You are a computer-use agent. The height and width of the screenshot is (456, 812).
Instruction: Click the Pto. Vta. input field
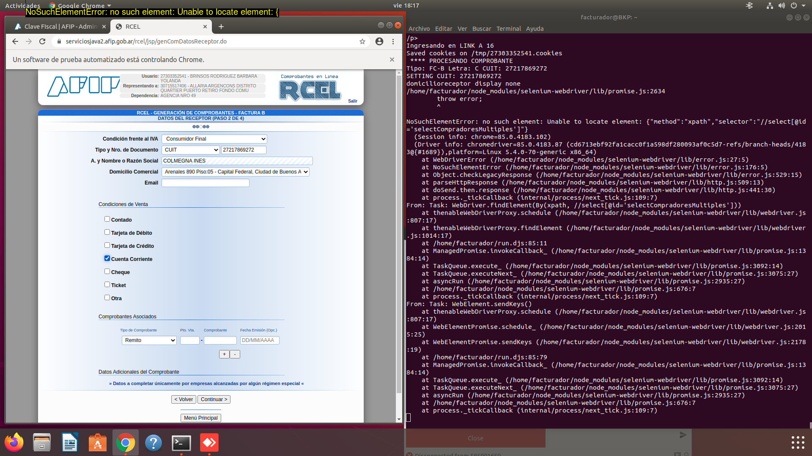pyautogui.click(x=190, y=340)
